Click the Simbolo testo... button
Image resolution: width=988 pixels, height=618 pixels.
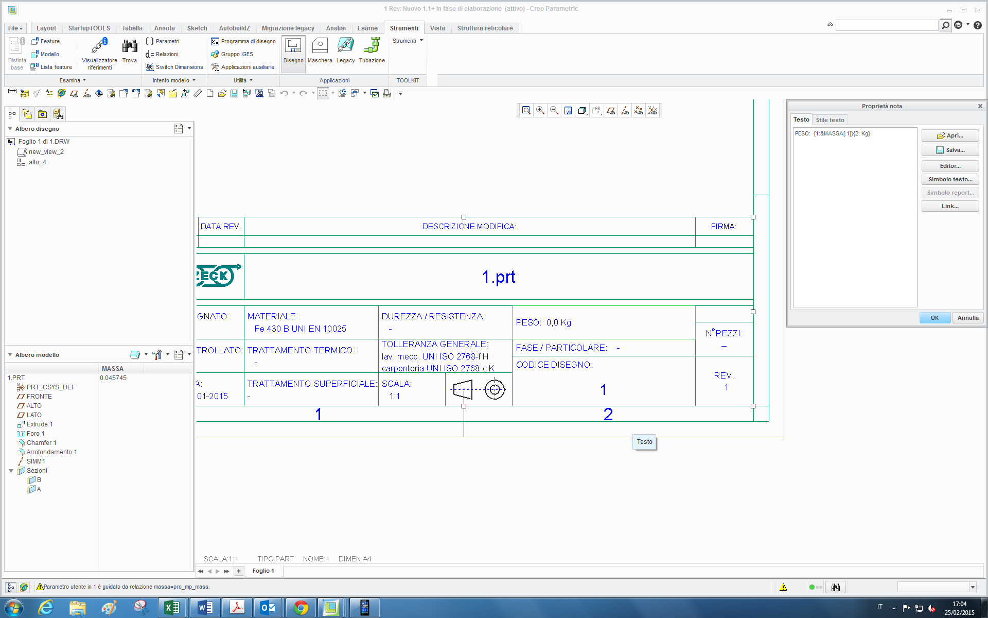pyautogui.click(x=950, y=179)
